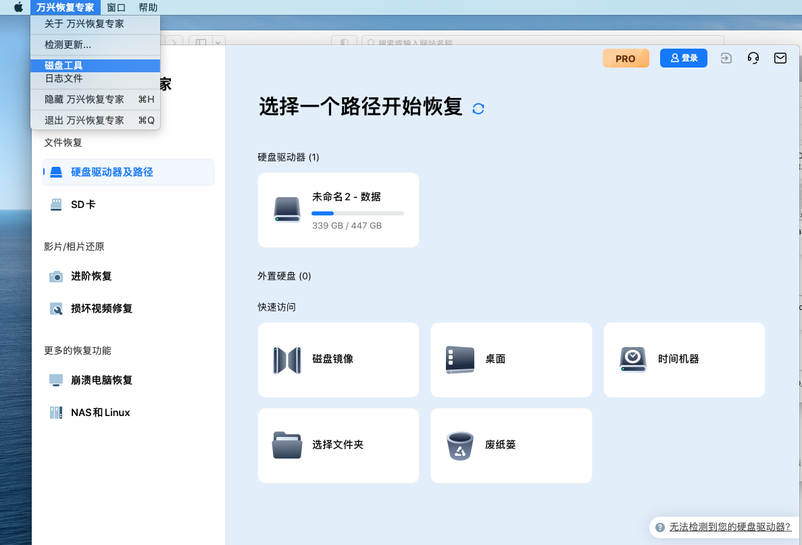
Task: Click the 登录 login button
Action: tap(683, 58)
